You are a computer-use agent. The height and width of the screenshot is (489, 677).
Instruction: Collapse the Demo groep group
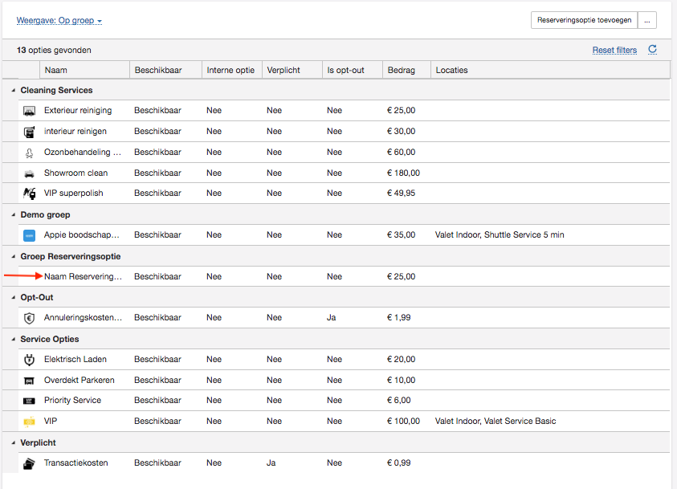coord(14,214)
